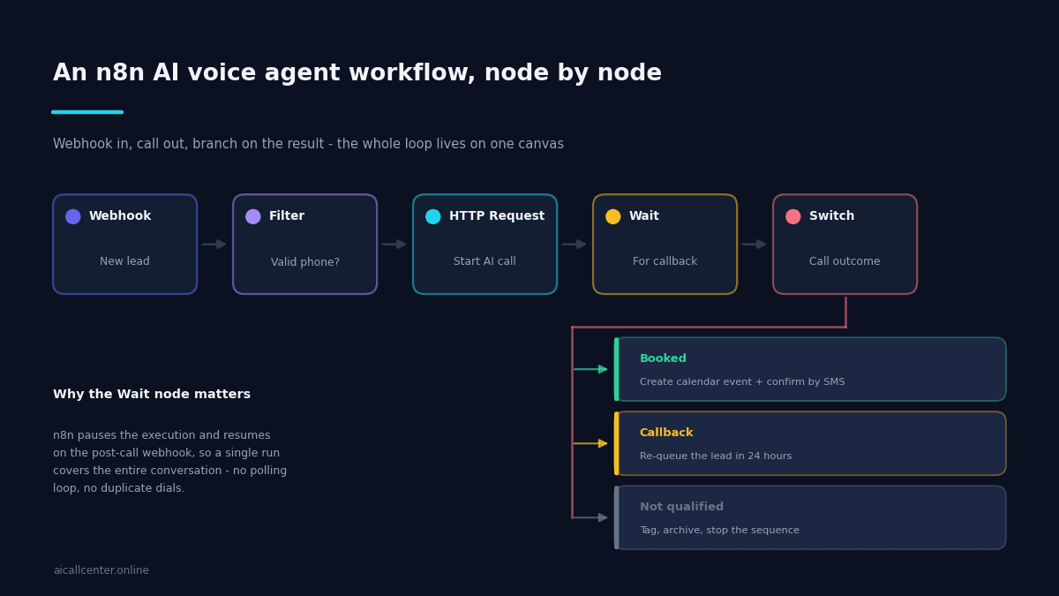Open the Not qualified outcome card
The height and width of the screenshot is (596, 1059).
(810, 517)
